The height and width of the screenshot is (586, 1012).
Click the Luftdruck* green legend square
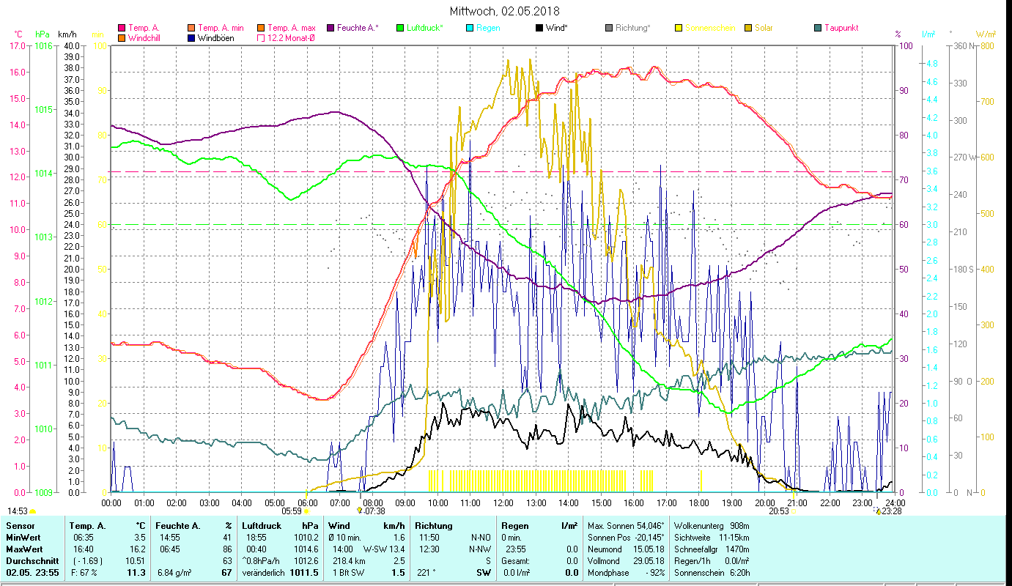click(x=399, y=29)
